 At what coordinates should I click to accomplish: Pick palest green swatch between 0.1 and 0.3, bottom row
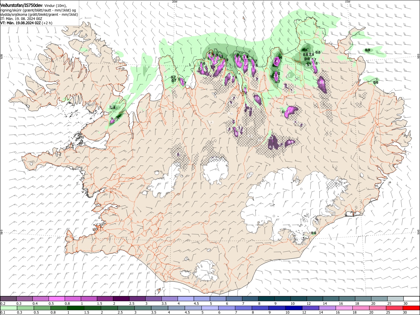click(8, 308)
